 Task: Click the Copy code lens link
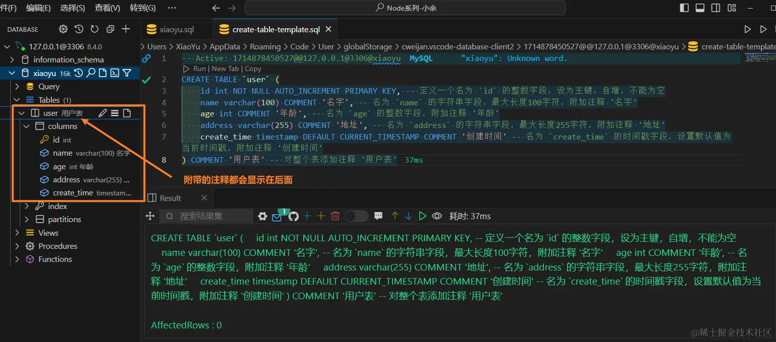[x=253, y=69]
